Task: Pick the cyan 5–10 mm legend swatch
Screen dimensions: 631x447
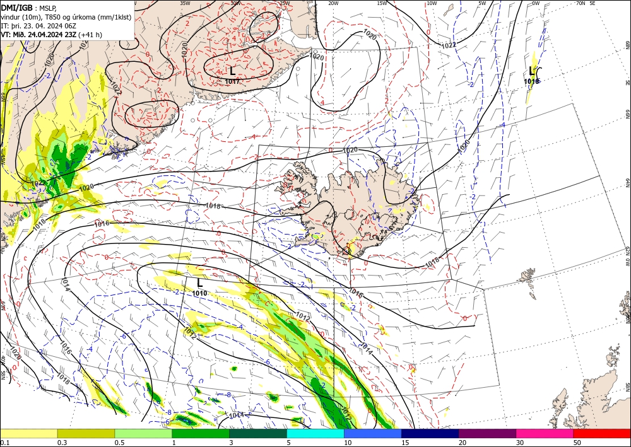Action: click(315, 433)
